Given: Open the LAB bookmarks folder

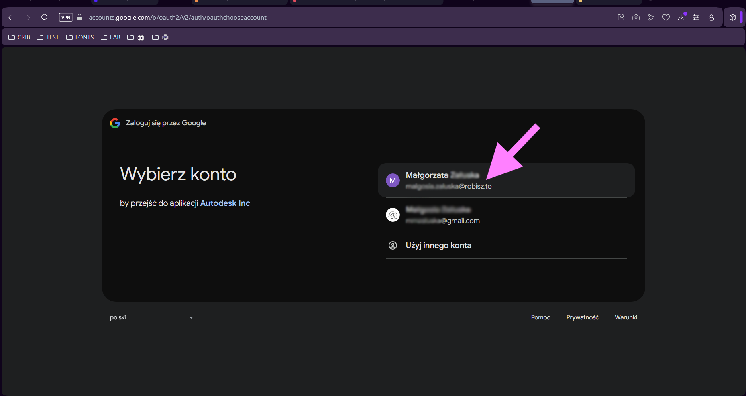Looking at the screenshot, I should tap(110, 37).
